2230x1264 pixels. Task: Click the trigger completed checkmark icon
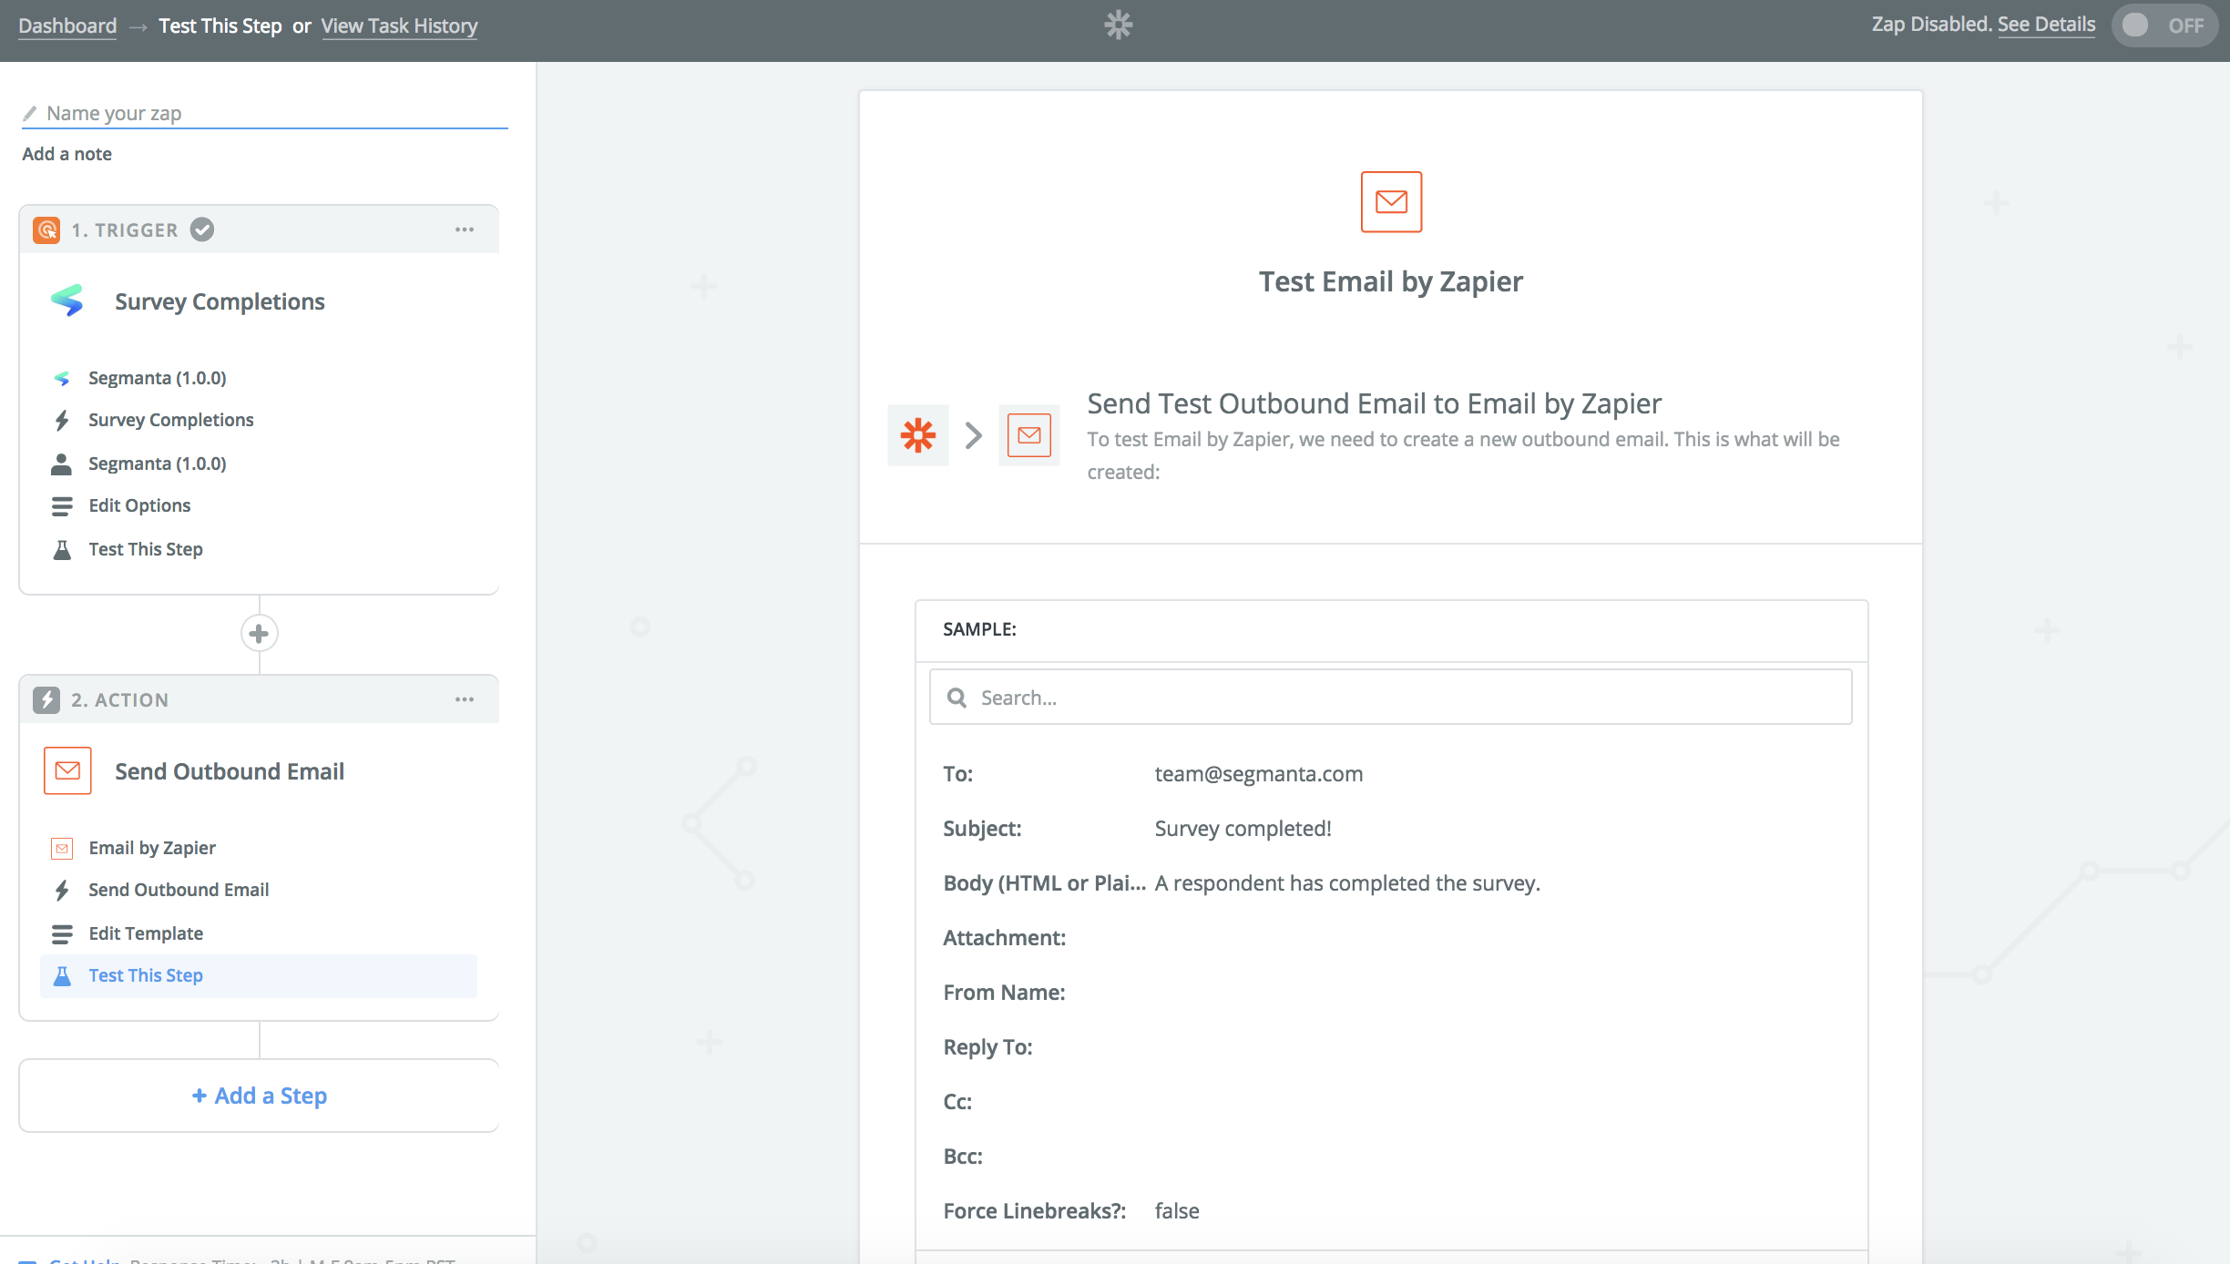tap(202, 229)
